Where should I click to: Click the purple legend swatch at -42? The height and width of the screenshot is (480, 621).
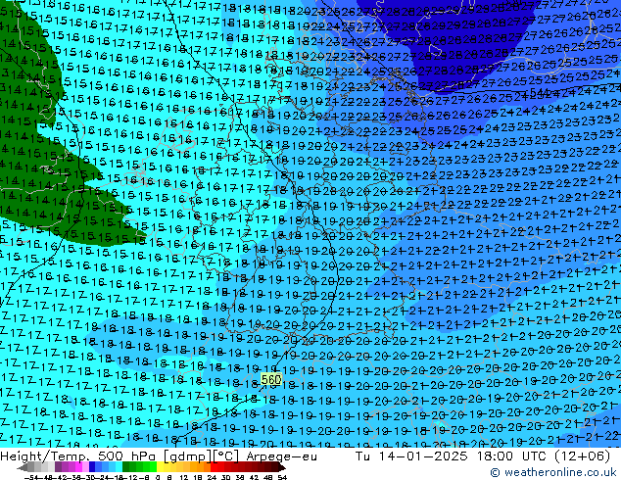tap(58, 467)
